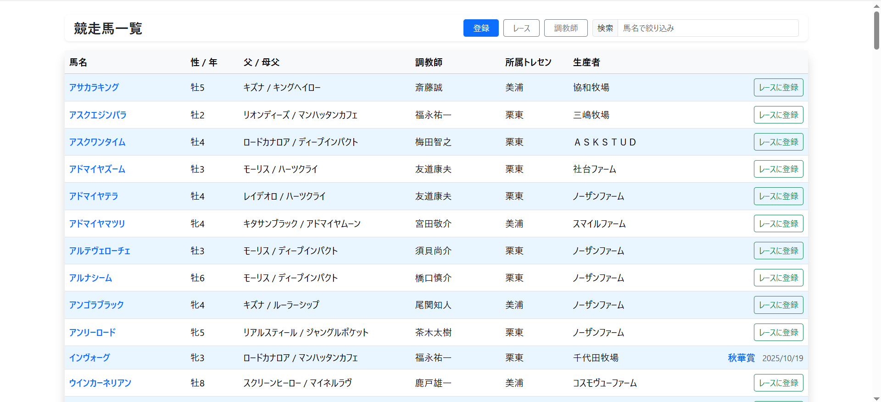Open the アスクワンタイム horse link

coord(97,142)
